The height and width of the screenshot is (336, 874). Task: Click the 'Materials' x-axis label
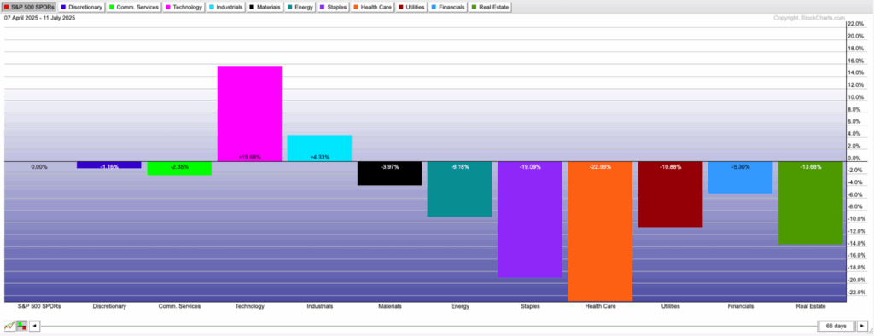(389, 306)
